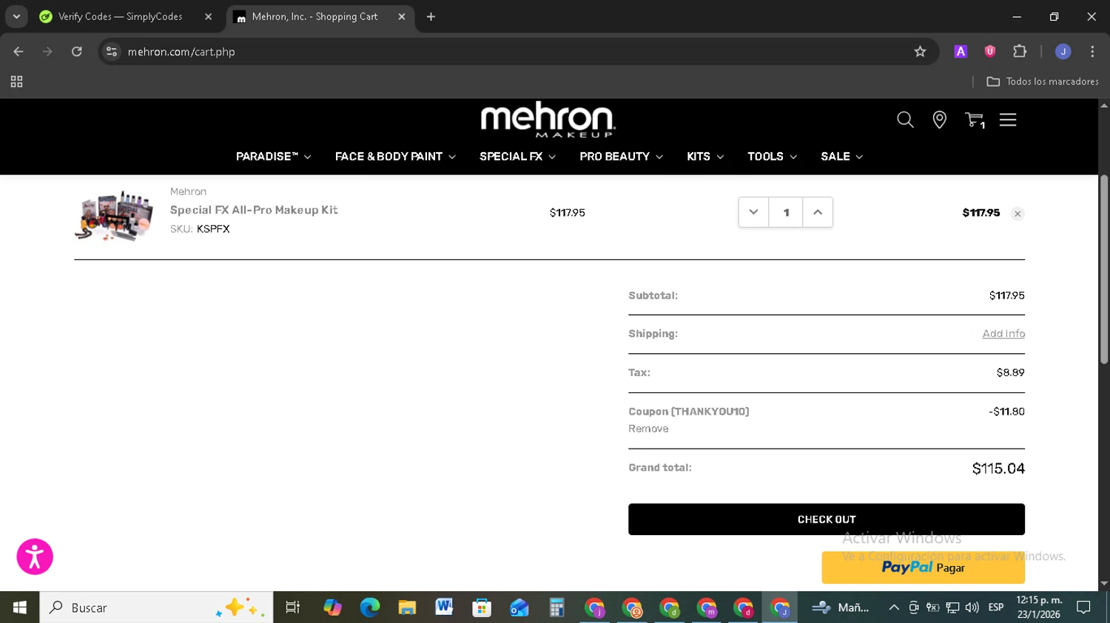Image resolution: width=1110 pixels, height=623 pixels.
Task: Open Chrome three-dot menu
Action: coord(1092,52)
